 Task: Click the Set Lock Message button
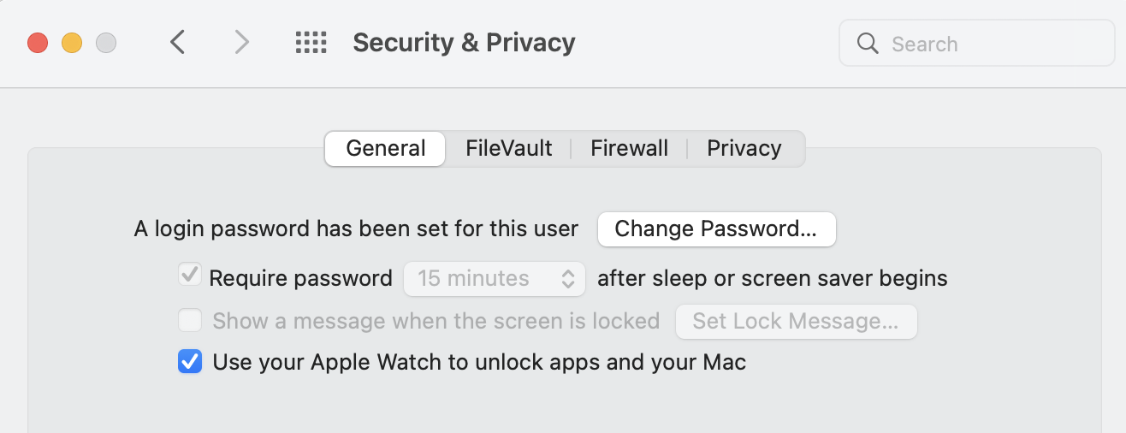pos(797,322)
